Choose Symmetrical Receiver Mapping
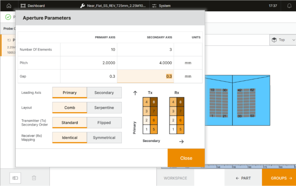The image size is (296, 186). (104, 138)
